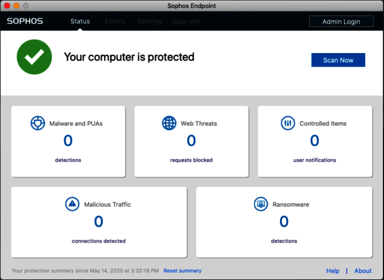Screen dimensions: 384x280
Task: Switch to the Status tab
Action: point(80,21)
